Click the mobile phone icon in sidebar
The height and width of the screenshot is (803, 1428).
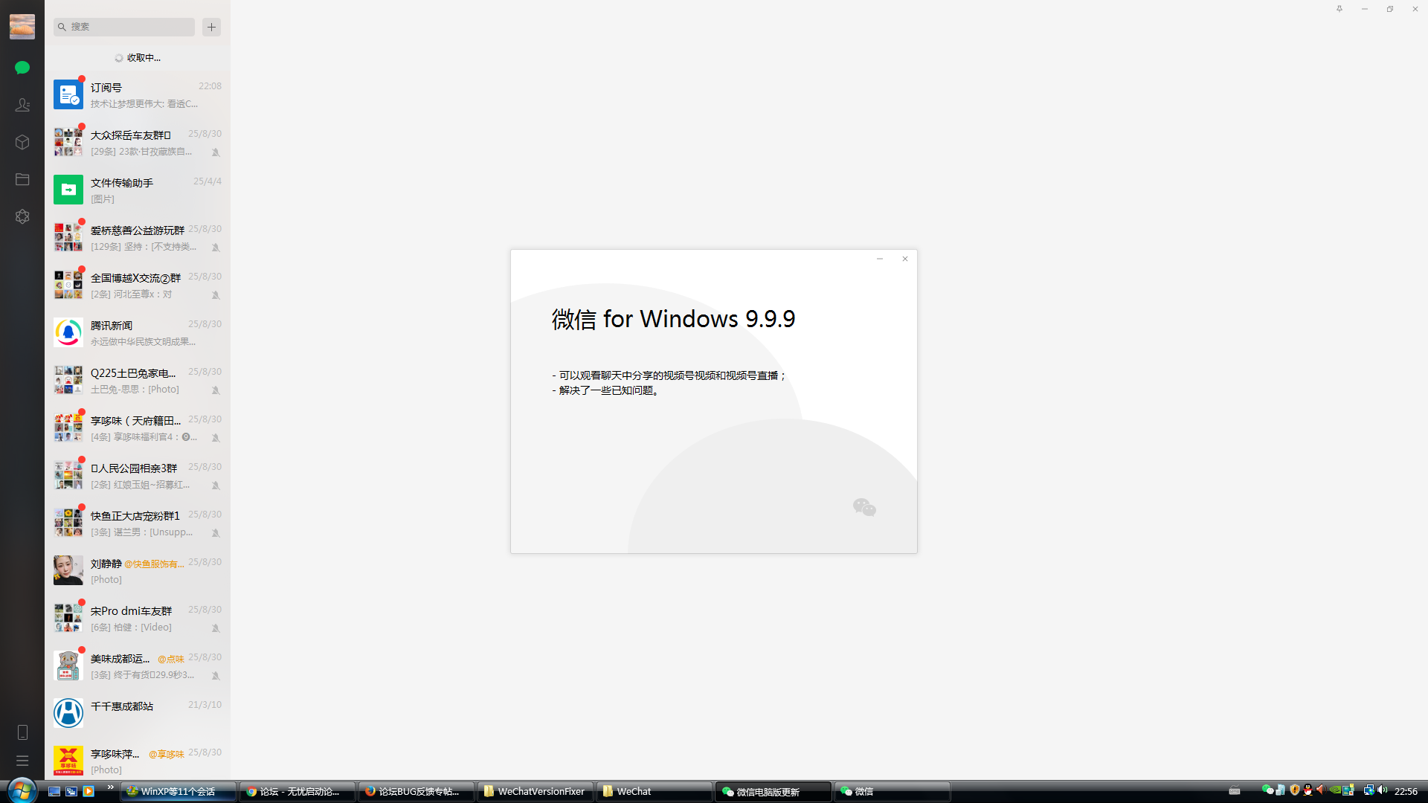click(22, 732)
